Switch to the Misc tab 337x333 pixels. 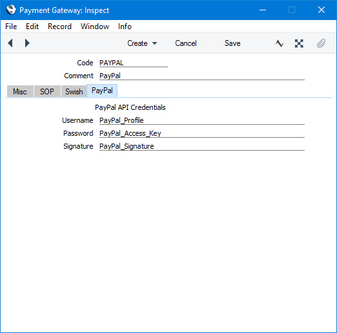point(20,92)
